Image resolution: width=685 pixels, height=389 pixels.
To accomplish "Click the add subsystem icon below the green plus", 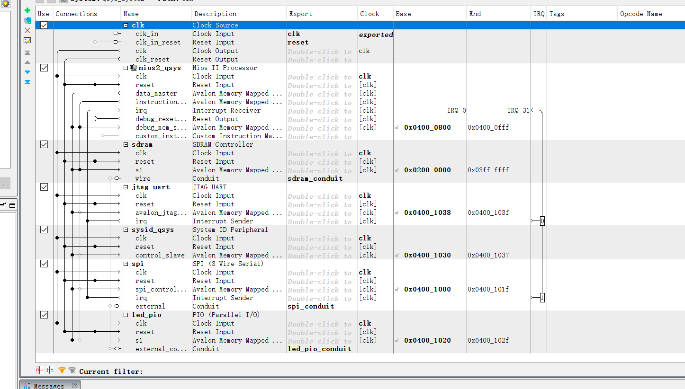I will [x=27, y=20].
